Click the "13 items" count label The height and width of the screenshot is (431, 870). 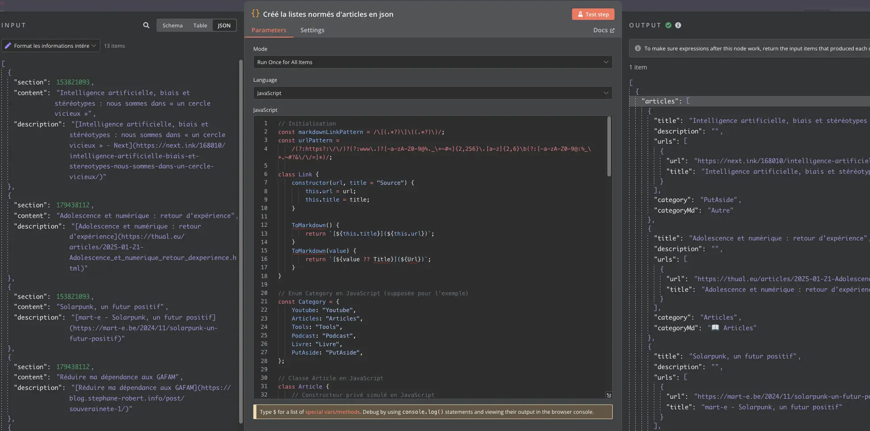point(114,46)
